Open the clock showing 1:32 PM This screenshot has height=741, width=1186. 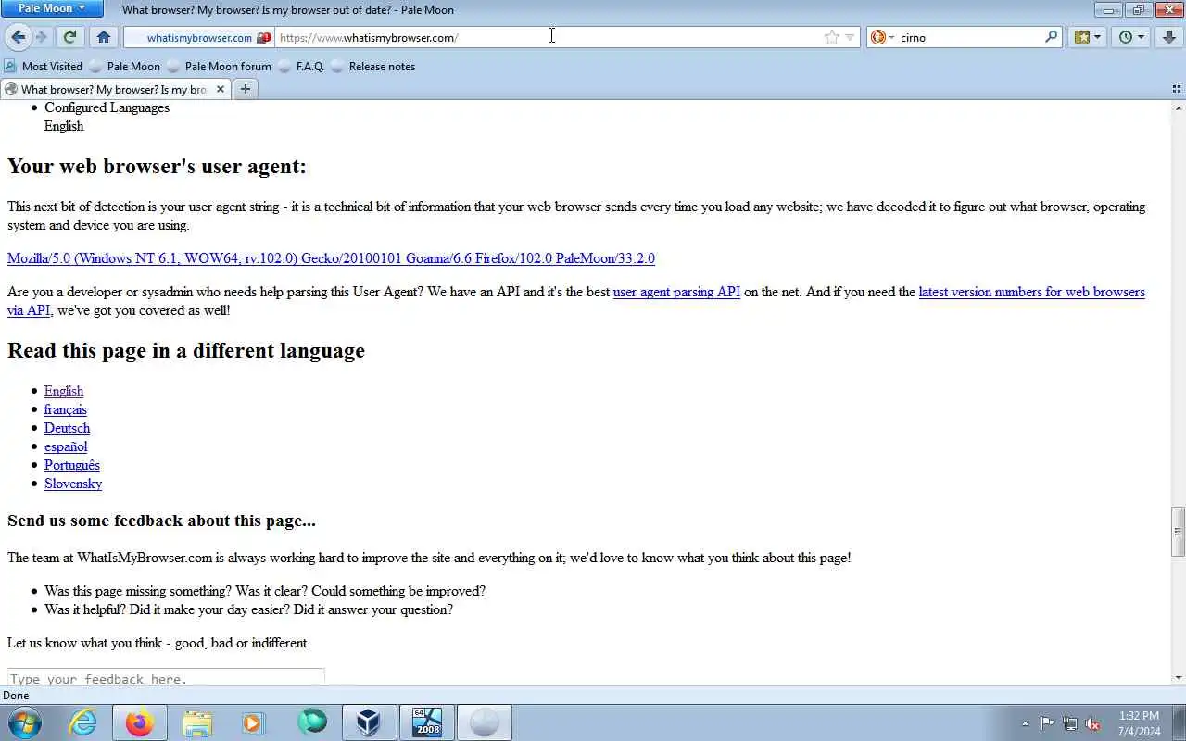tap(1139, 723)
